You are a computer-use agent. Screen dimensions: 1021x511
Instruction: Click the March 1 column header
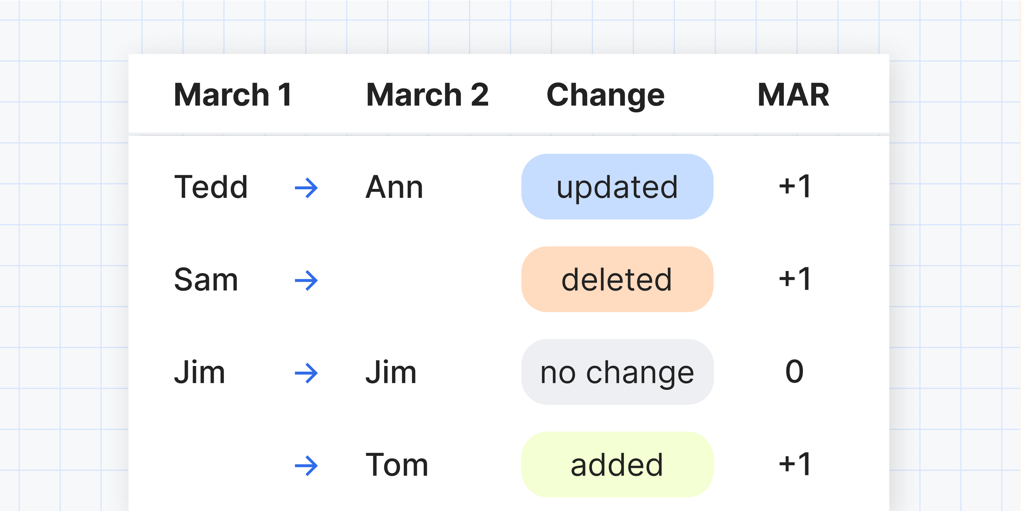(x=233, y=95)
